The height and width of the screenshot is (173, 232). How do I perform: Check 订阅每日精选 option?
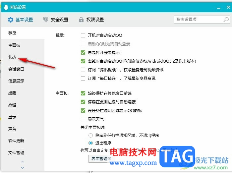coord(83,78)
